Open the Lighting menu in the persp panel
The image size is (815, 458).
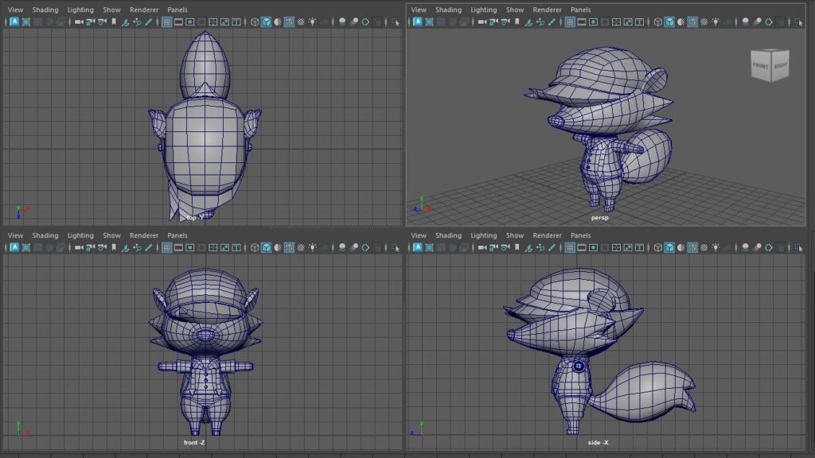(x=484, y=10)
